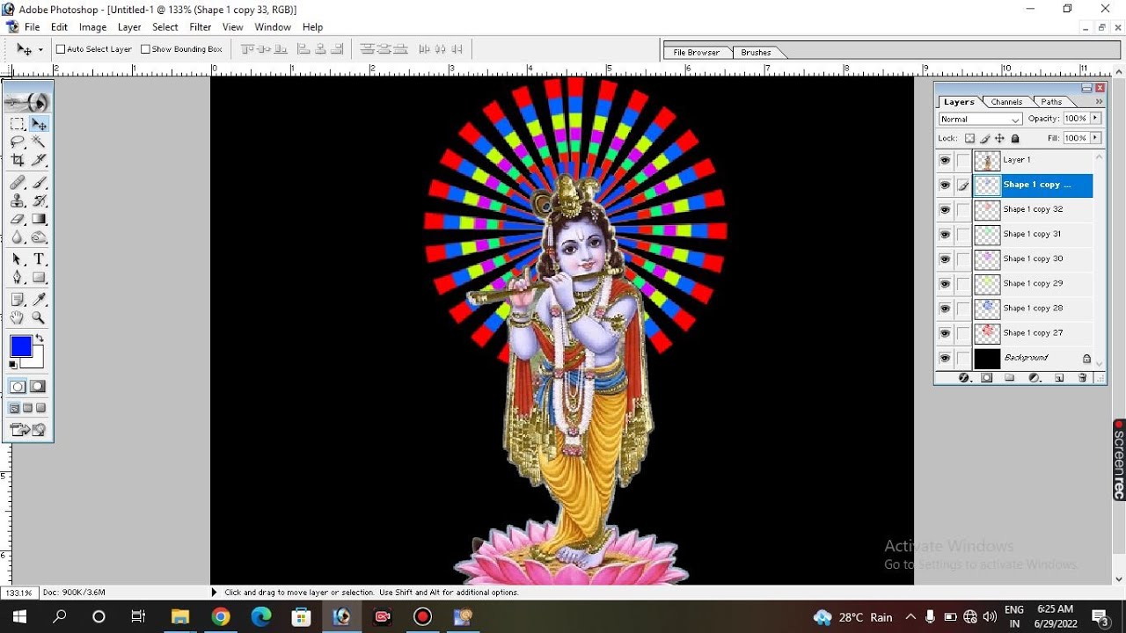The height and width of the screenshot is (633, 1126).
Task: Select the Type tool
Action: click(39, 259)
